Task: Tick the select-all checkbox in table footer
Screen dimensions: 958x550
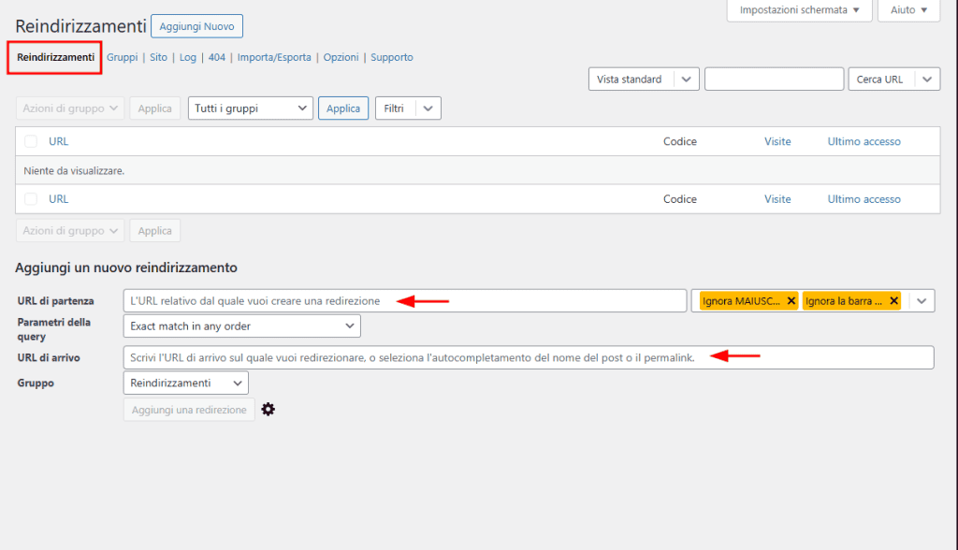Action: 31,199
